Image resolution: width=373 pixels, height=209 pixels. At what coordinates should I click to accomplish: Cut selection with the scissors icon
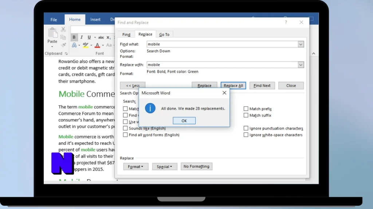(x=63, y=29)
